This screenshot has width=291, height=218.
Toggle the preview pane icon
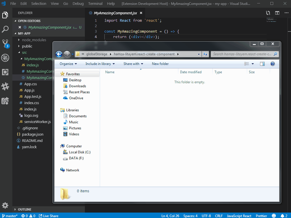tap(262, 64)
